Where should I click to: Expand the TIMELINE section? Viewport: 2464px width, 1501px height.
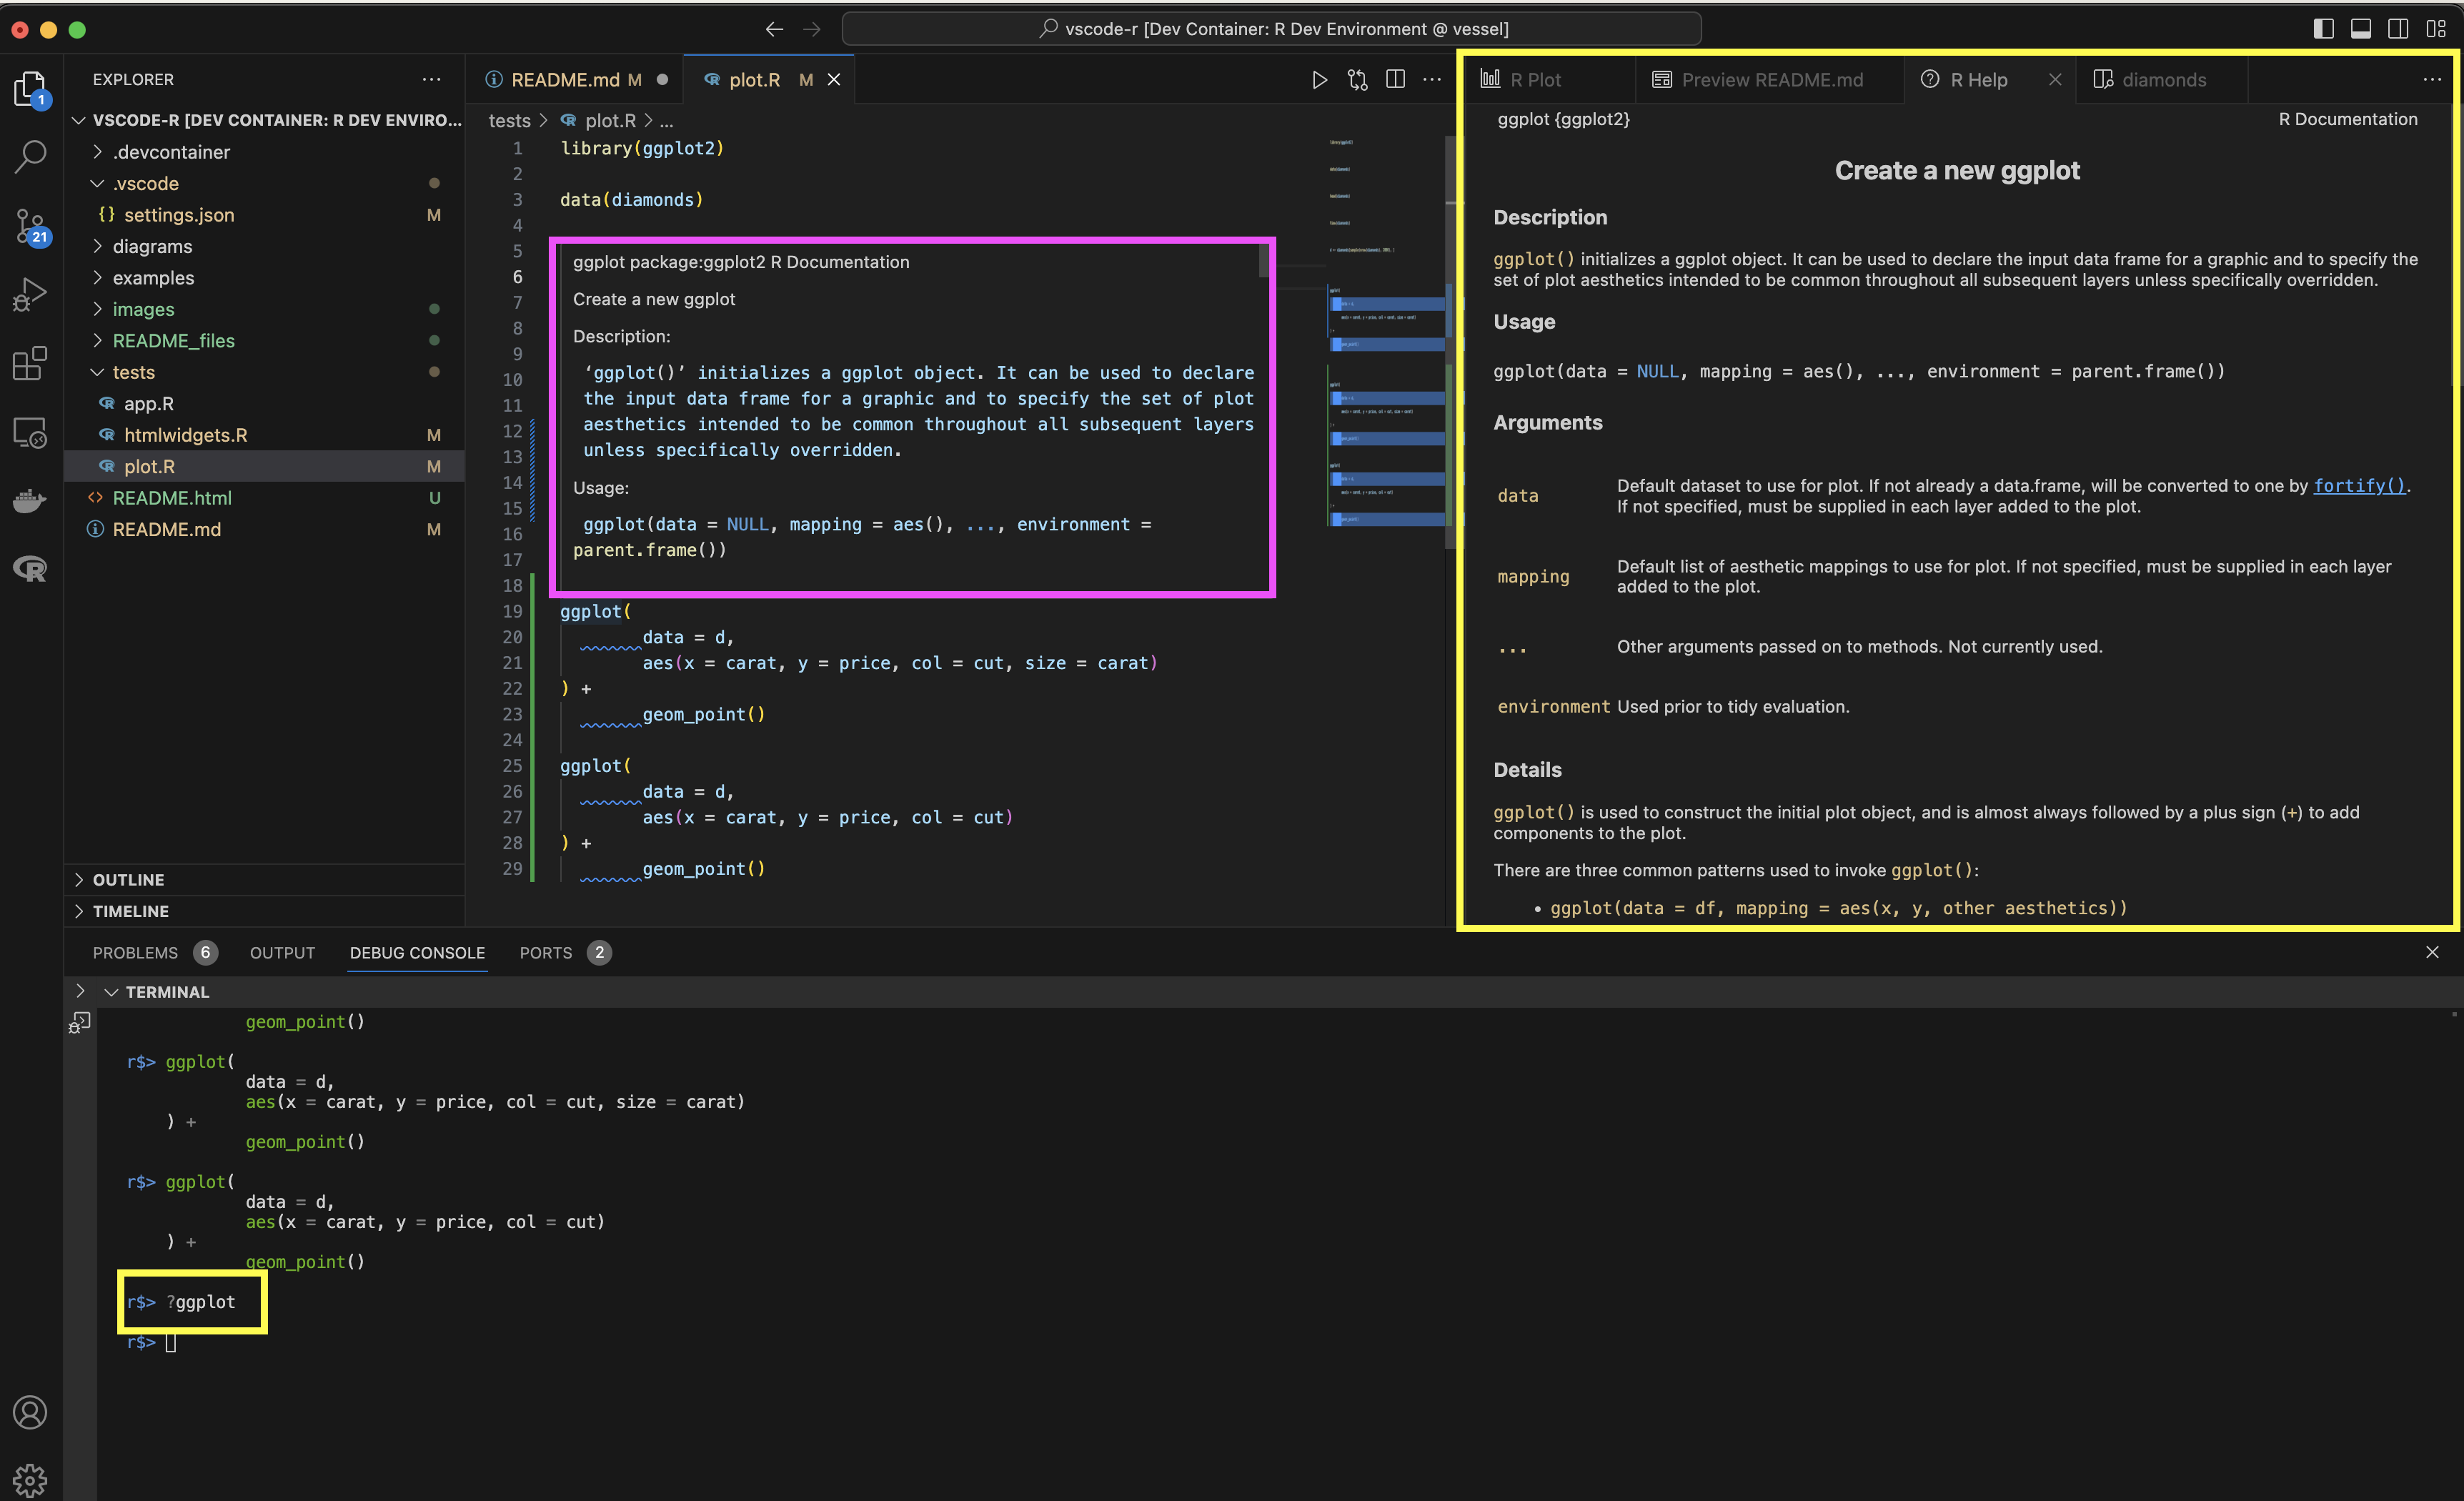130,911
